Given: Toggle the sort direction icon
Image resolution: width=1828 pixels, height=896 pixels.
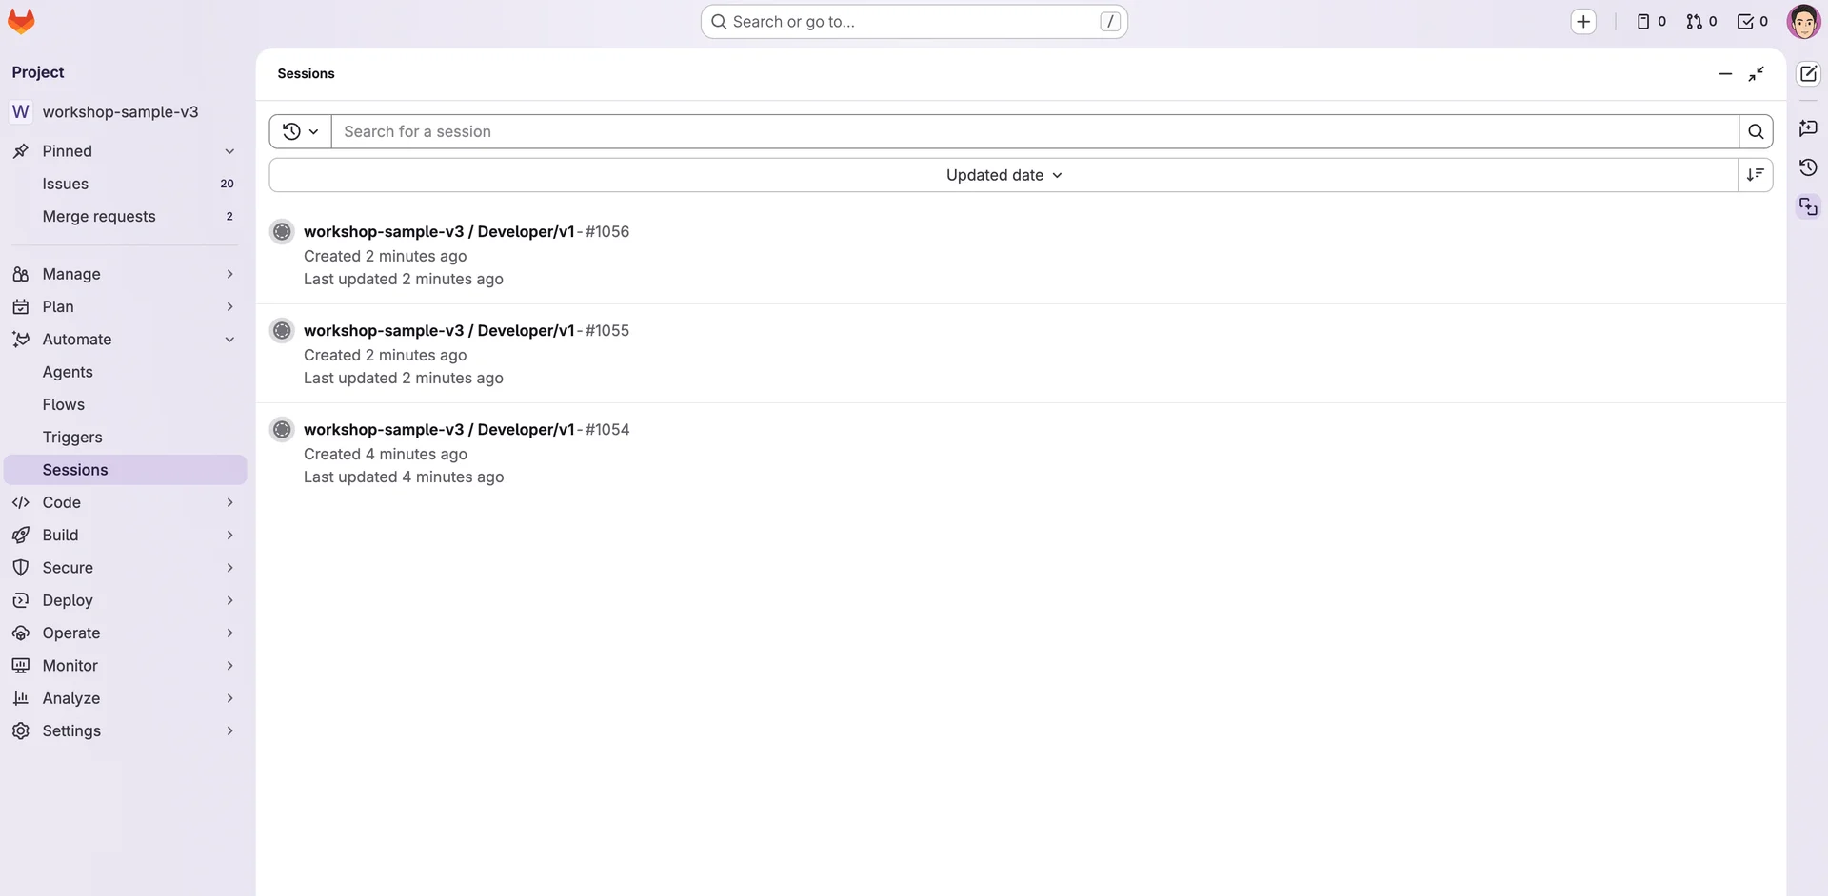Looking at the screenshot, I should [x=1755, y=175].
